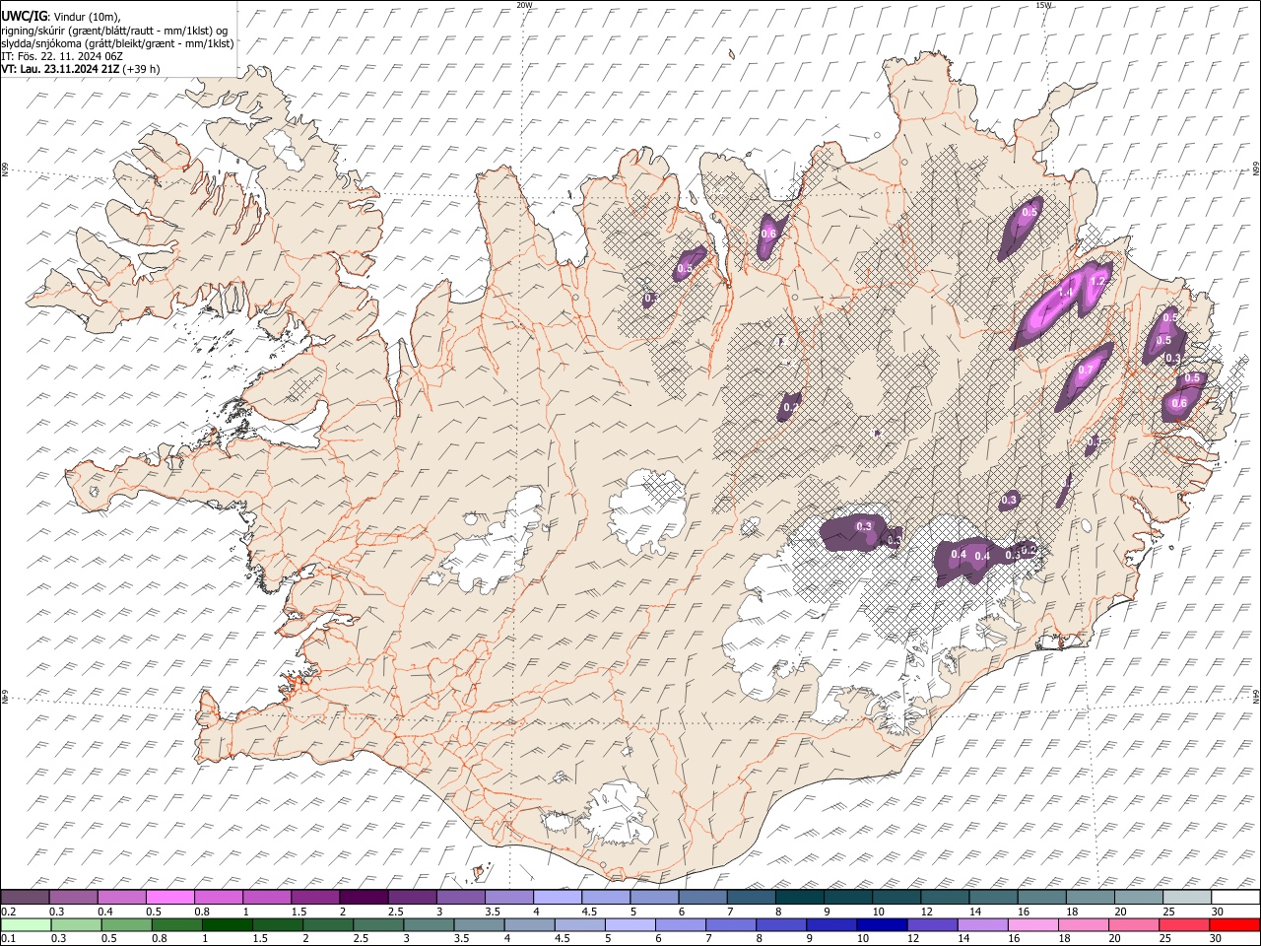Pick the dark blue 10 rain scale swatch

[x=881, y=924]
